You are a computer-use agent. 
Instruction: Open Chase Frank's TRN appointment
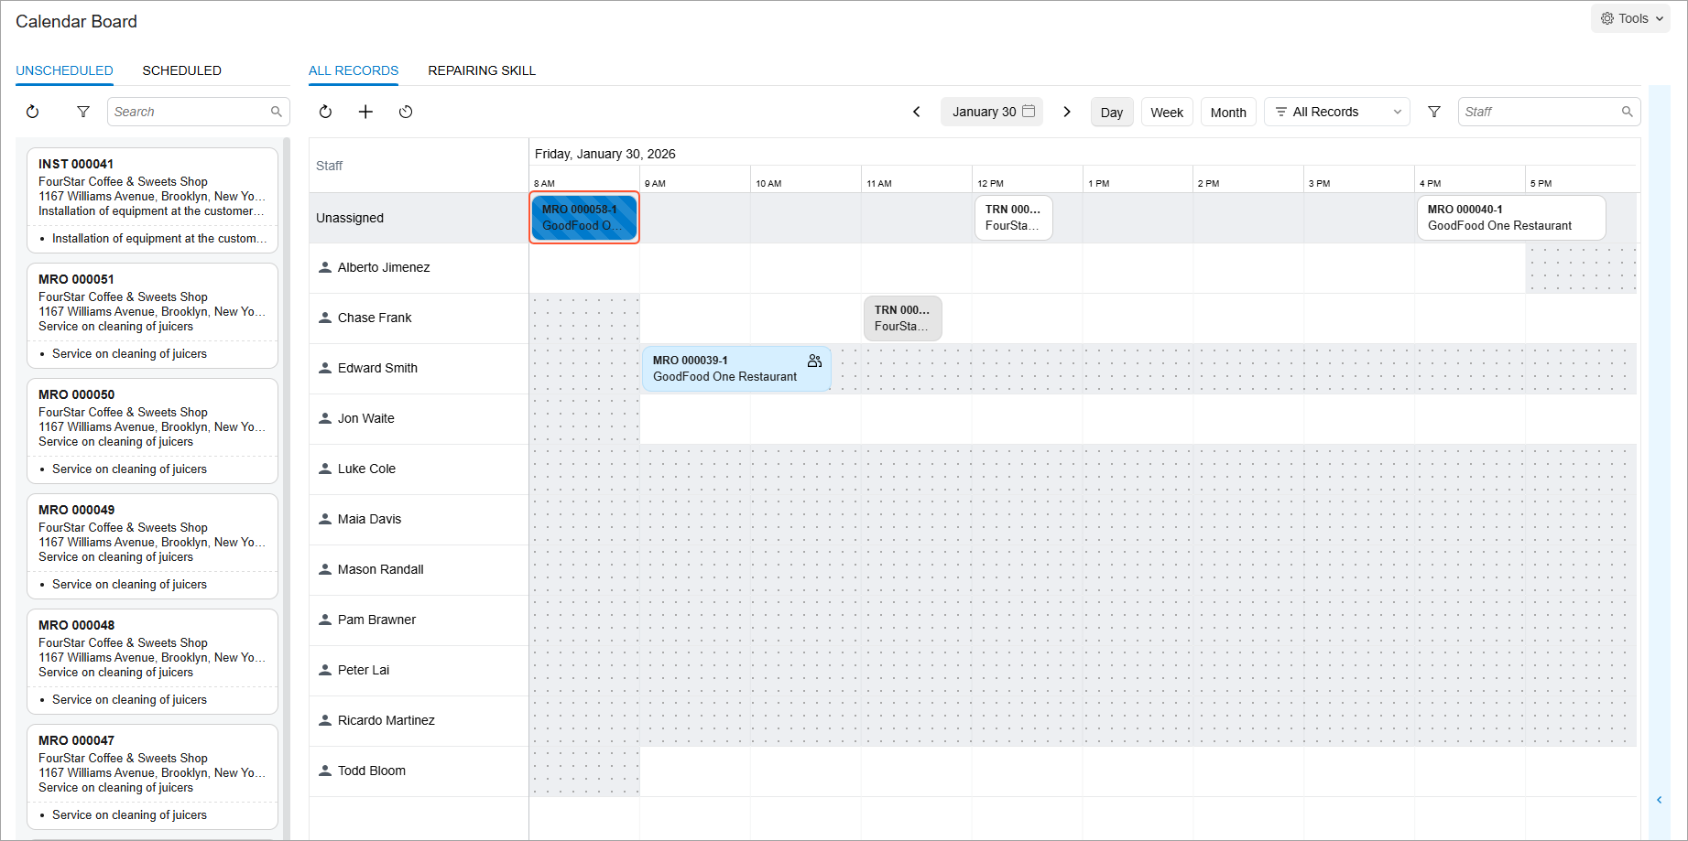tap(902, 318)
